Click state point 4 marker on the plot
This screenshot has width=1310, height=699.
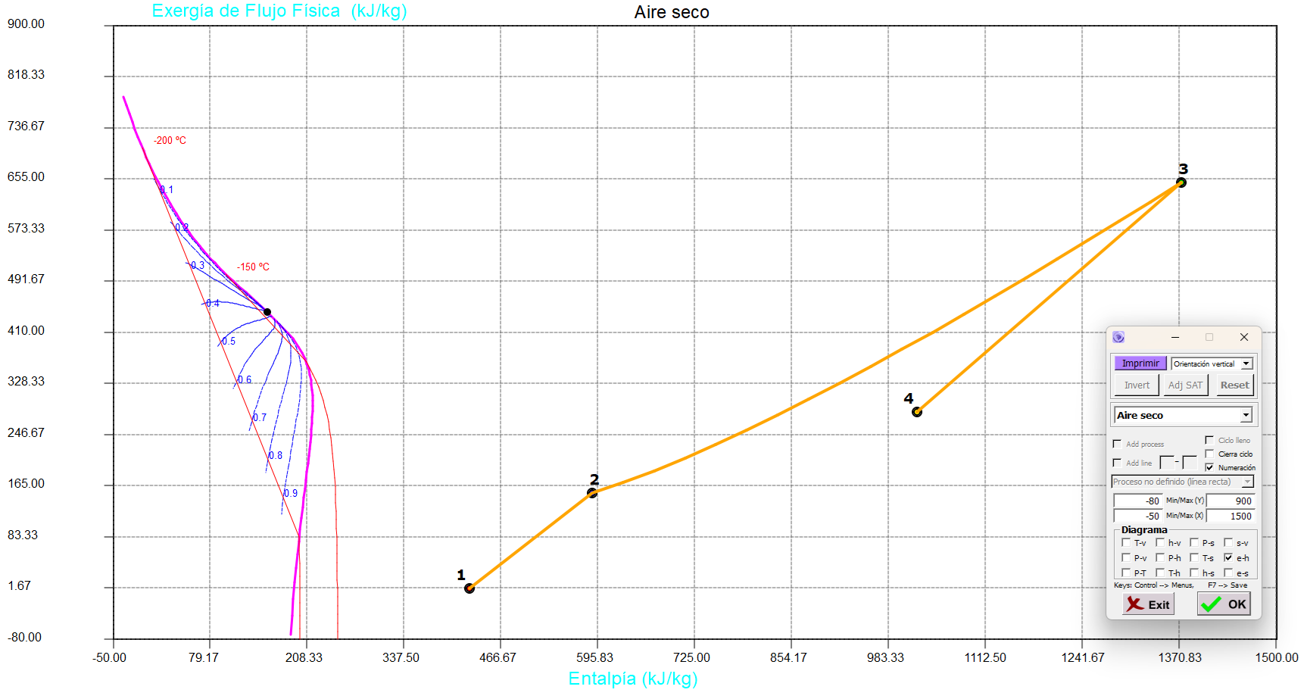917,412
